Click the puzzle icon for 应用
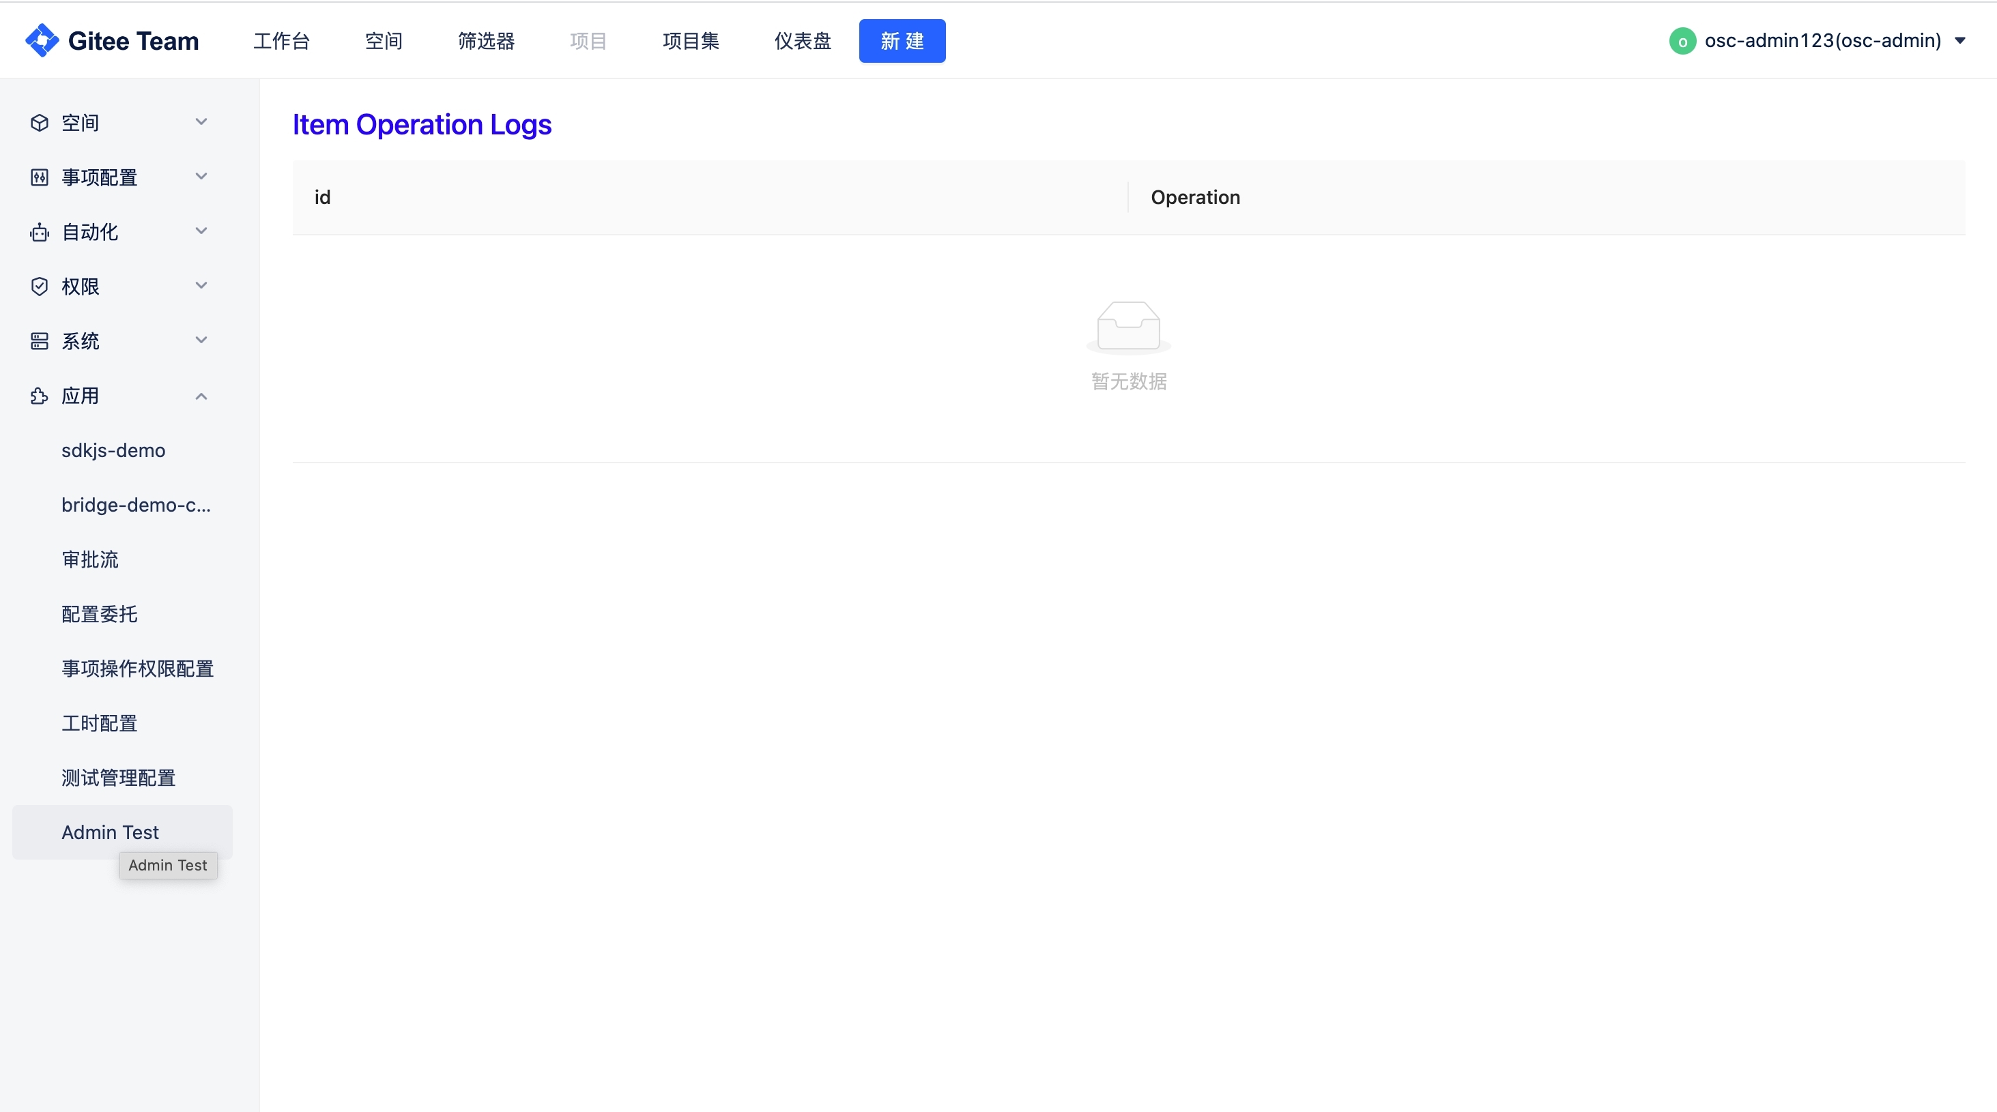The width and height of the screenshot is (1997, 1112). pos(40,396)
